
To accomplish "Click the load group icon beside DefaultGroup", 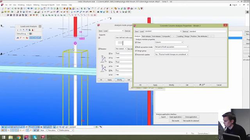I will pos(30,34).
